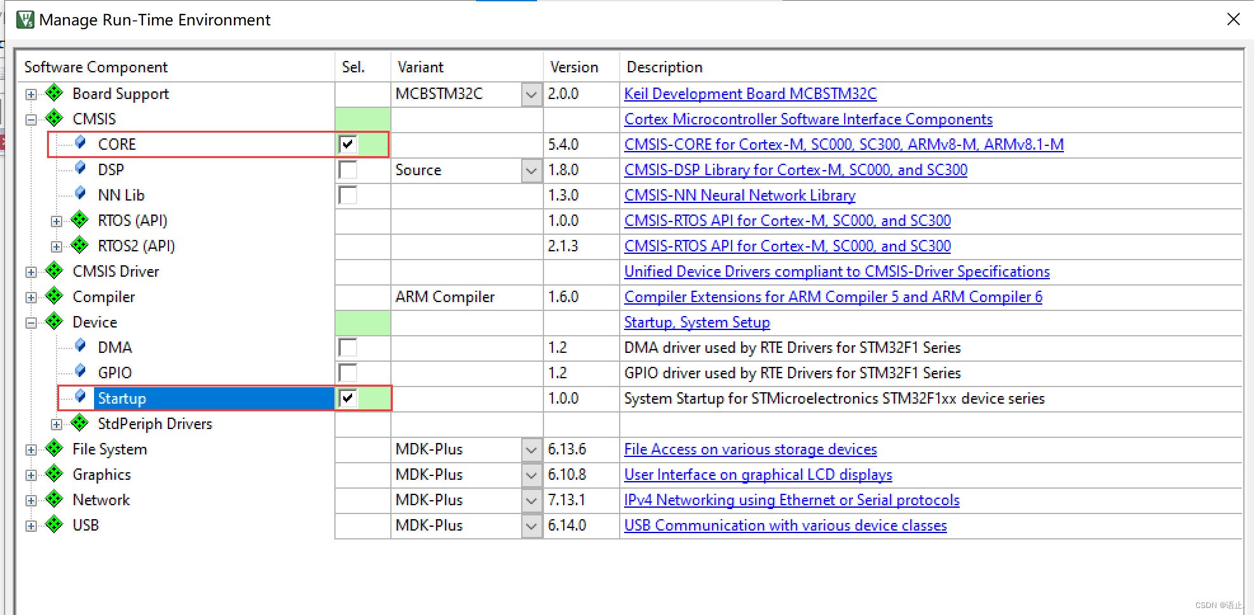
Task: Click the RTOS (API) green diamond icon
Action: click(80, 220)
